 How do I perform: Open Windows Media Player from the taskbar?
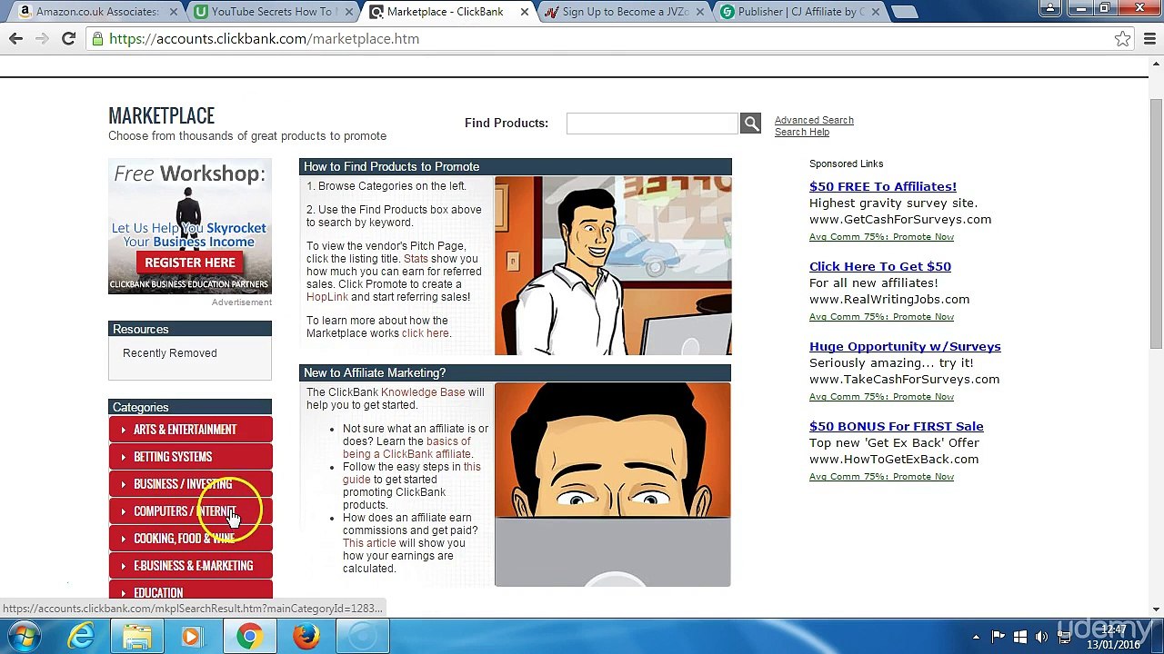(193, 636)
